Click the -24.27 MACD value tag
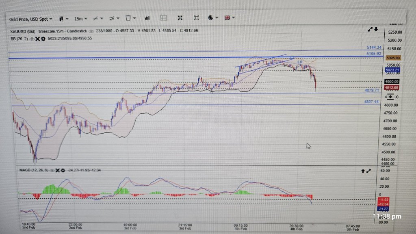This screenshot has width=416, height=234. coord(383,209)
